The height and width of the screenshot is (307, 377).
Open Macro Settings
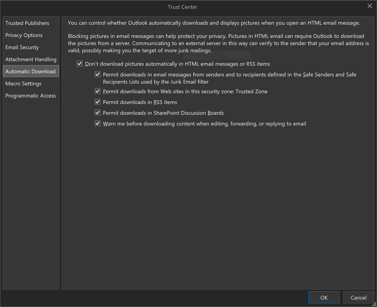pos(24,83)
